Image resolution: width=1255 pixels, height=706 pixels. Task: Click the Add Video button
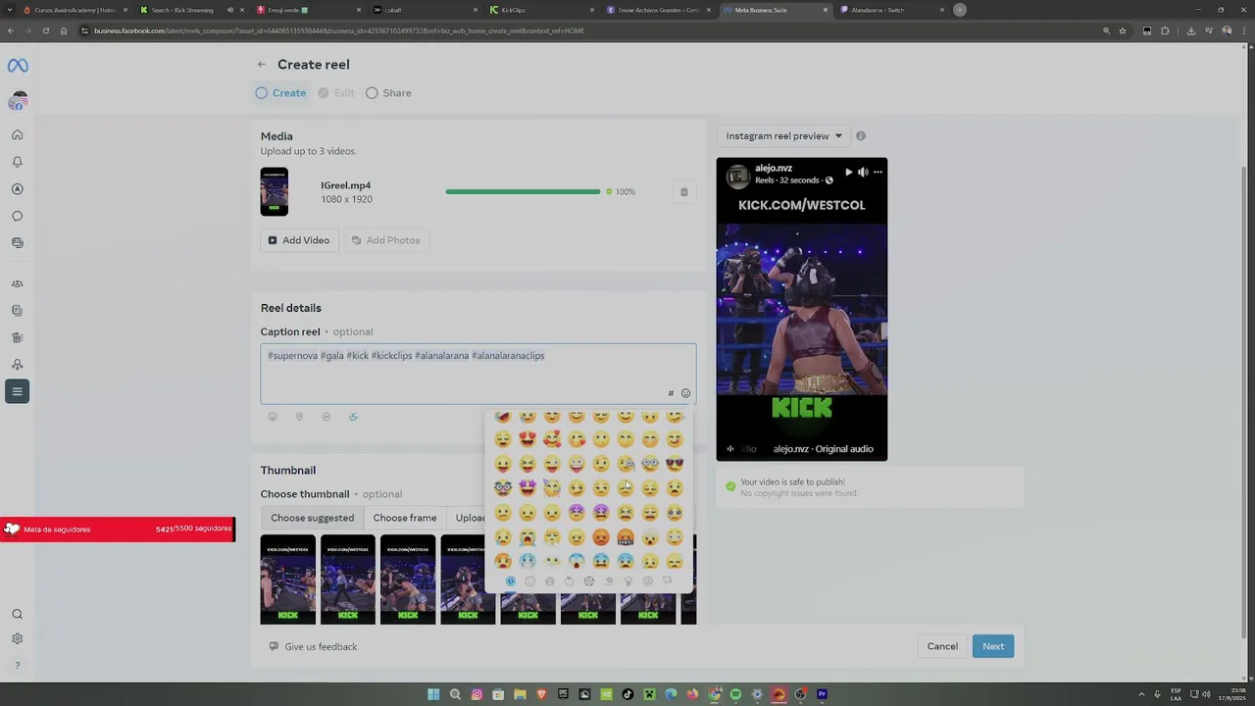[299, 240]
